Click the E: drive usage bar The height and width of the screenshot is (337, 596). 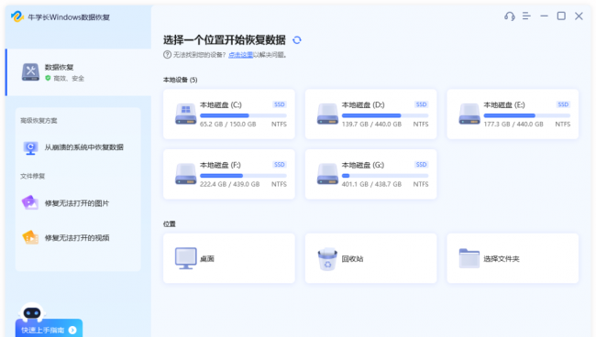[x=527, y=115]
